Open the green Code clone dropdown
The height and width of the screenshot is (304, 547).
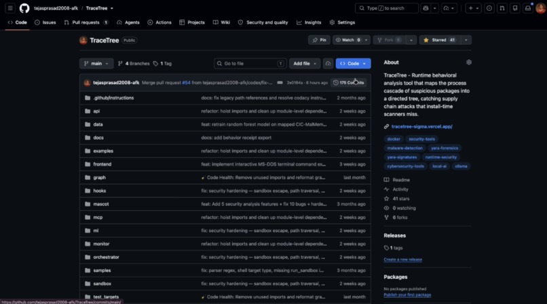tap(353, 64)
